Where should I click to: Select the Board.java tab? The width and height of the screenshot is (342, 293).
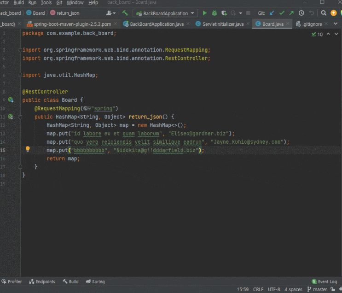[272, 24]
